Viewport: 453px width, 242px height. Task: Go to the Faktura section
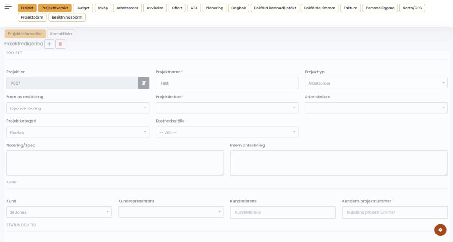tap(350, 8)
